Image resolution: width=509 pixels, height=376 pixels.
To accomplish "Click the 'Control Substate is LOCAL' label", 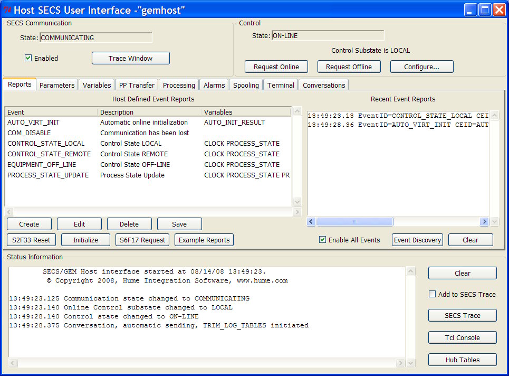I will coord(370,50).
